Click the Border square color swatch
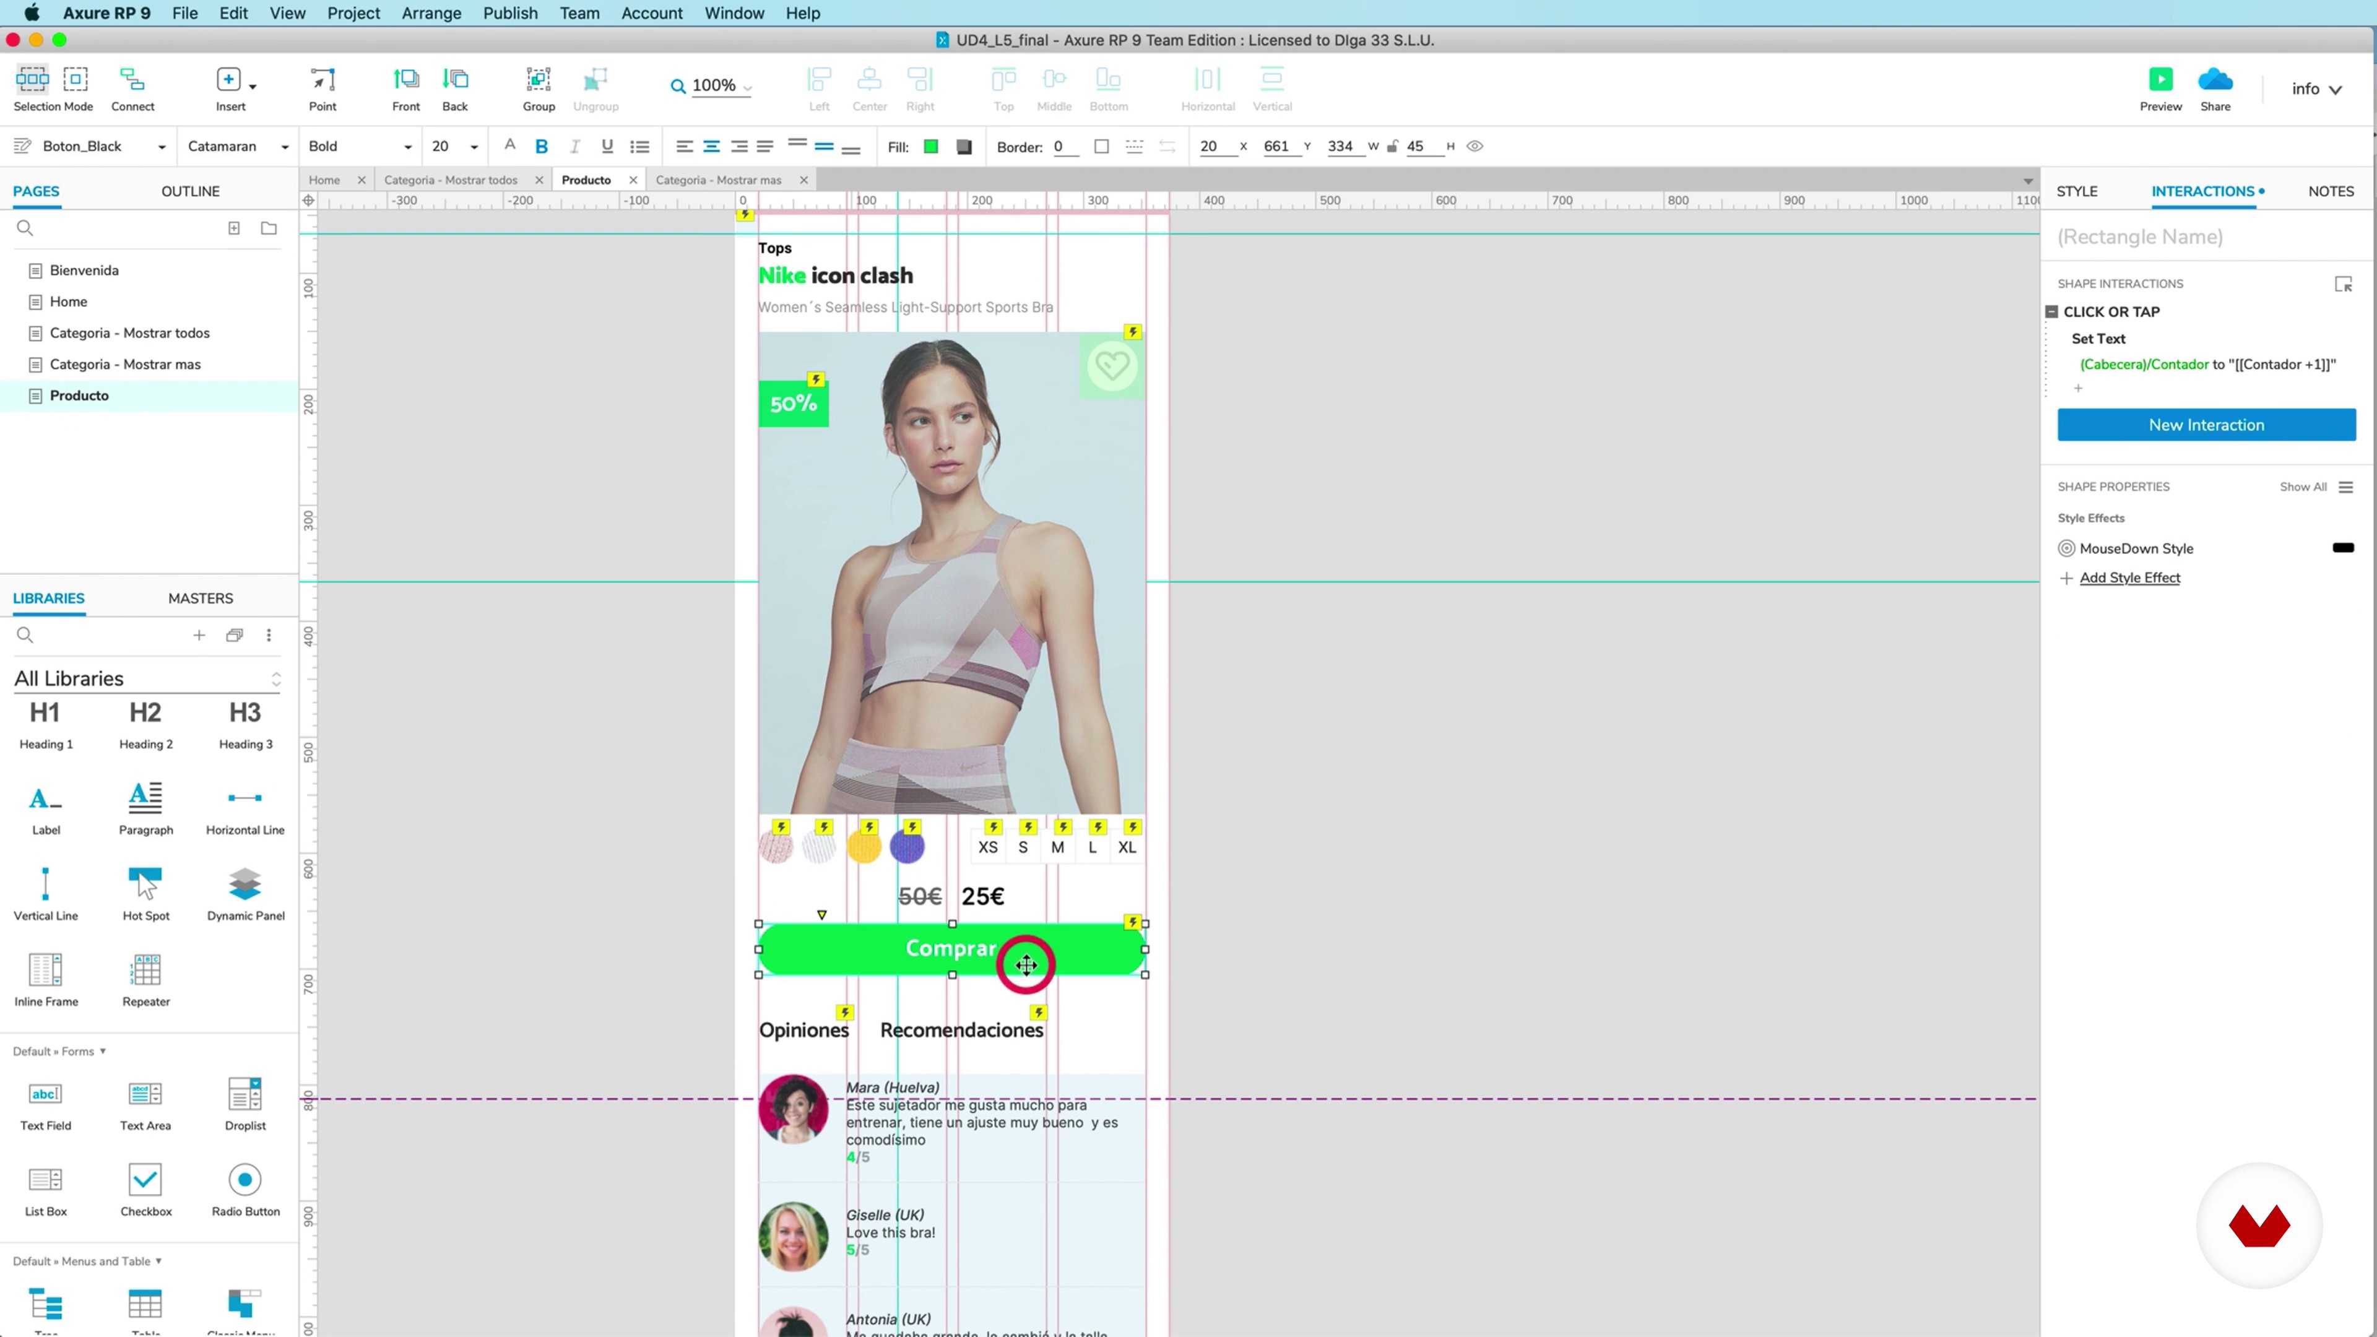 point(1101,147)
